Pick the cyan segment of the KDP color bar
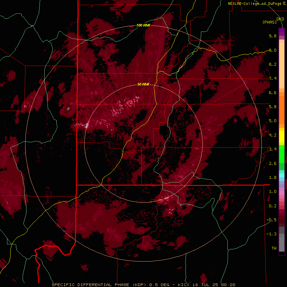Viewport: 287px width, 287px height. pyautogui.click(x=282, y=175)
